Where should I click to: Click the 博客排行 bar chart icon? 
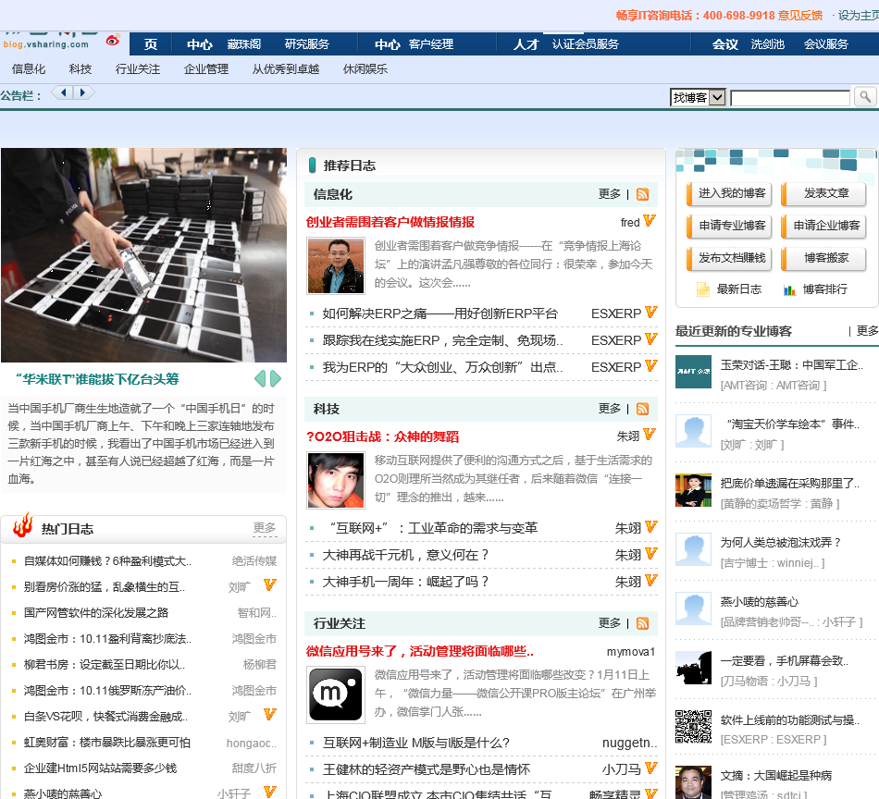coord(789,289)
